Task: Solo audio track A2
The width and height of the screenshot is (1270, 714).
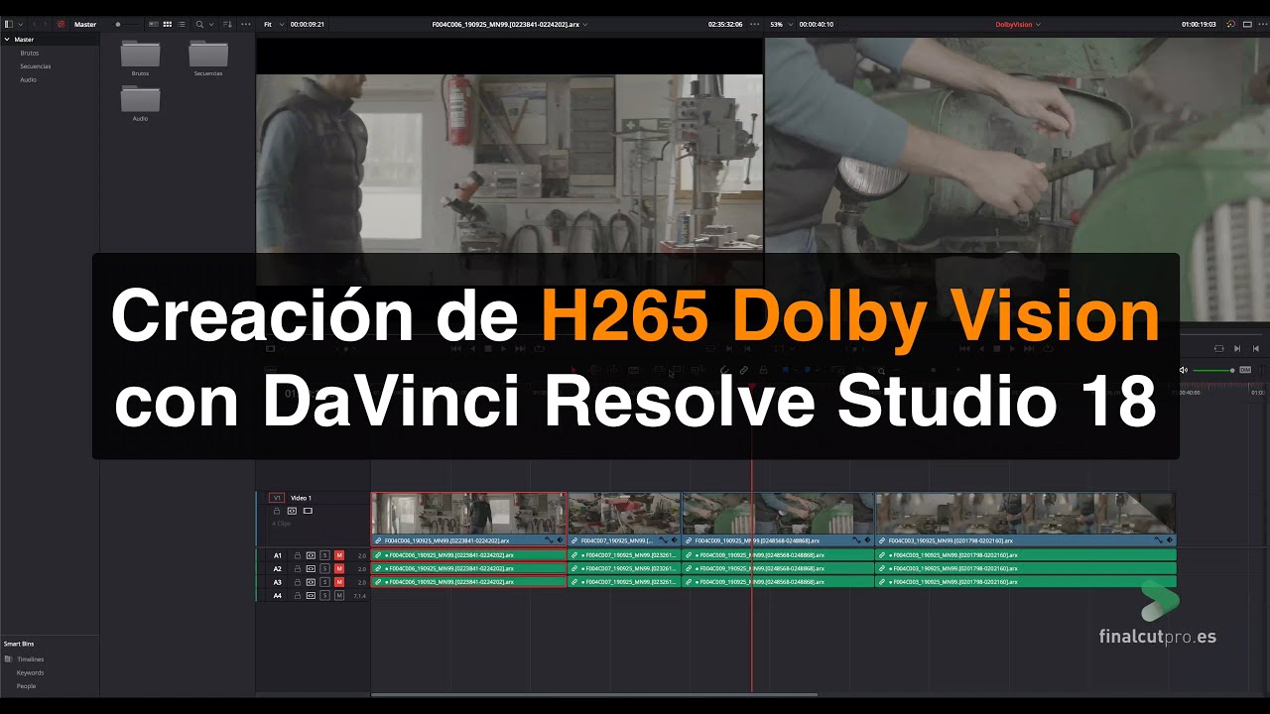Action: pyautogui.click(x=324, y=569)
